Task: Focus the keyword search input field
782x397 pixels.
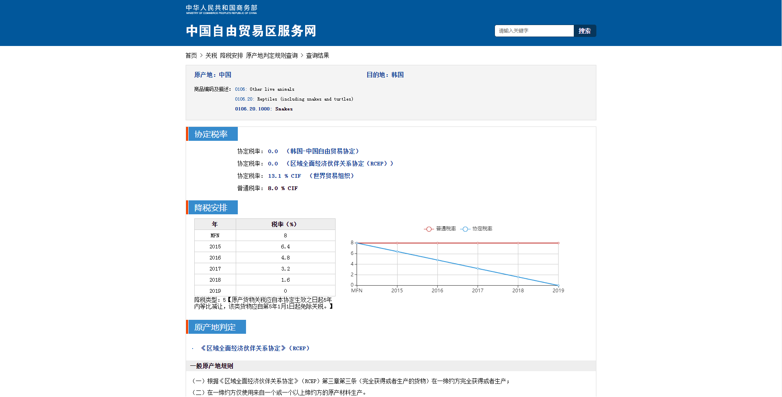Action: point(534,31)
